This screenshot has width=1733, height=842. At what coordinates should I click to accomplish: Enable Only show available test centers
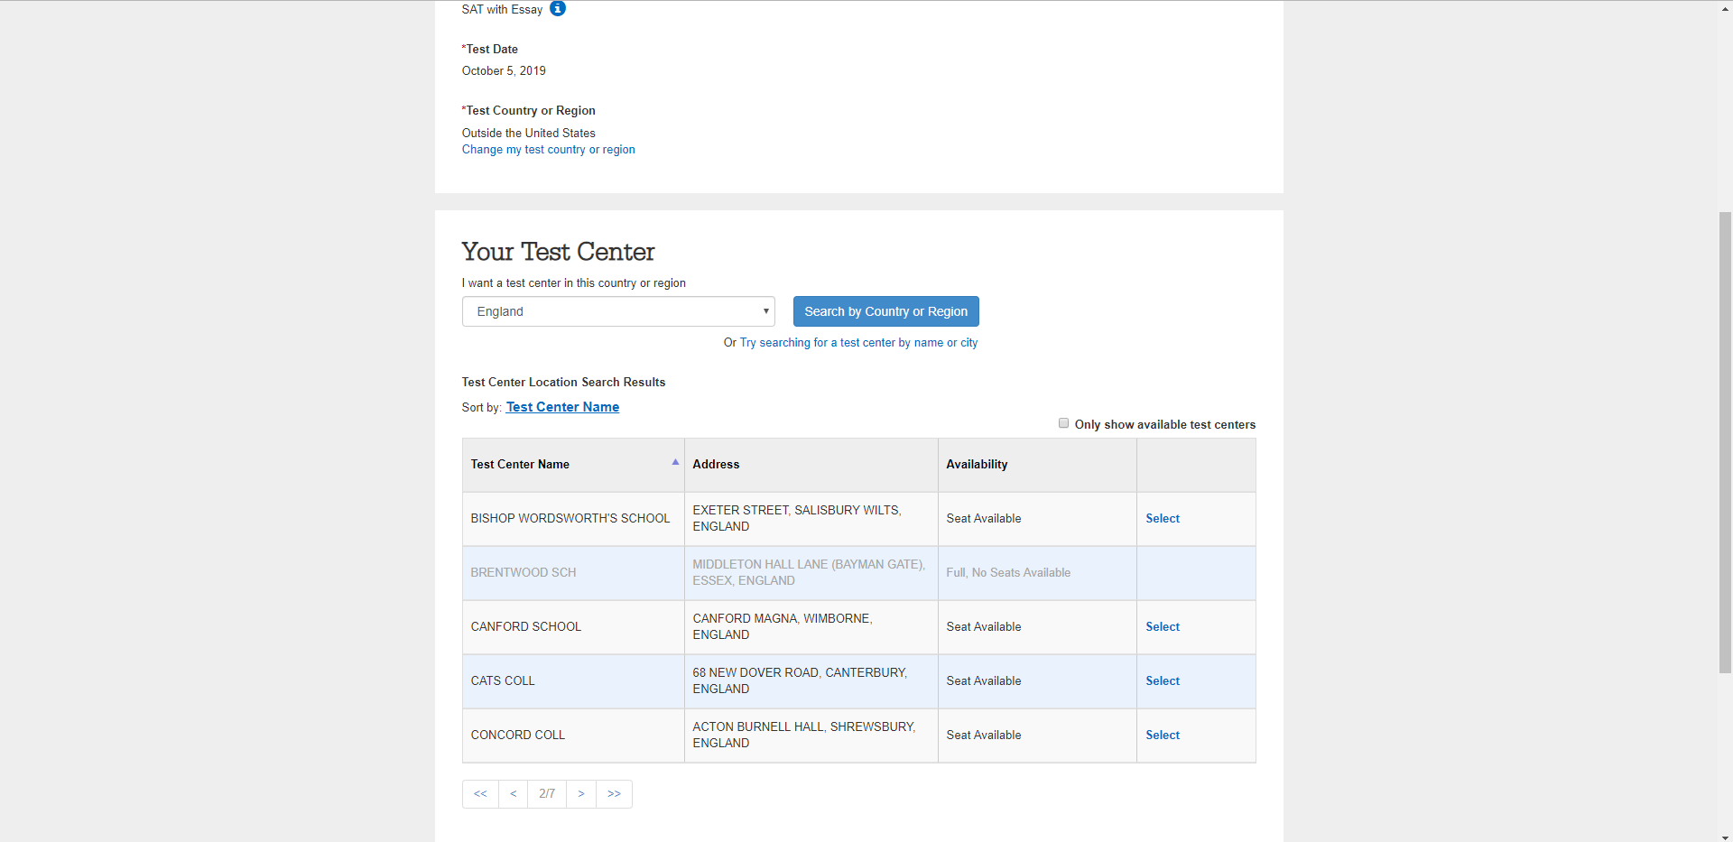click(1063, 423)
